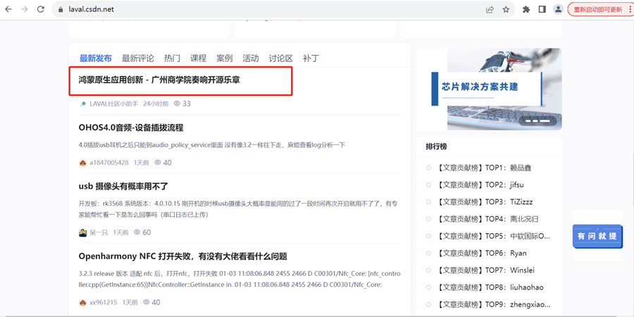
Task: Click the 芯片解决方案共建 banner image
Action: tap(488, 88)
